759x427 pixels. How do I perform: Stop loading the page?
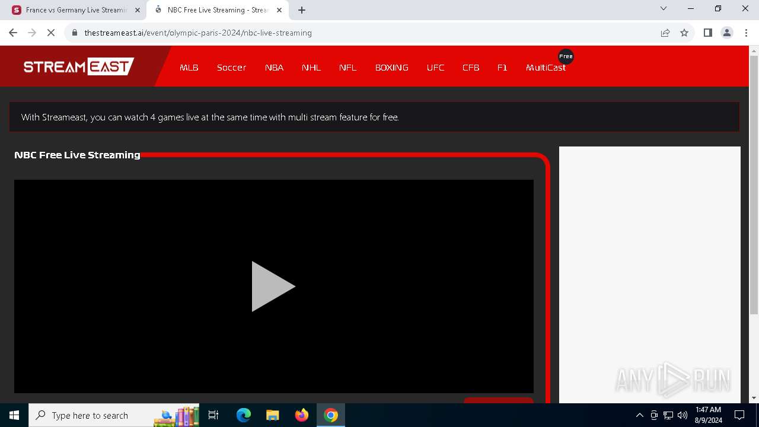coord(51,33)
